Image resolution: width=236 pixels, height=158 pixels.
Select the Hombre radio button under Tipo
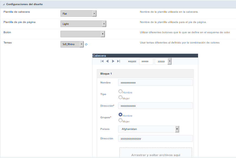tap(120, 91)
